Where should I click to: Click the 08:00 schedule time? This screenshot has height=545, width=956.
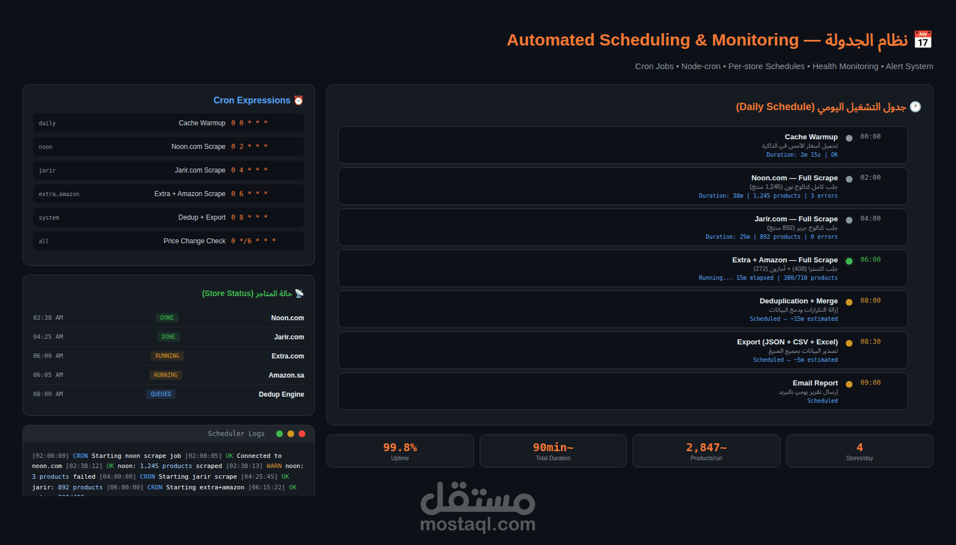871,301
